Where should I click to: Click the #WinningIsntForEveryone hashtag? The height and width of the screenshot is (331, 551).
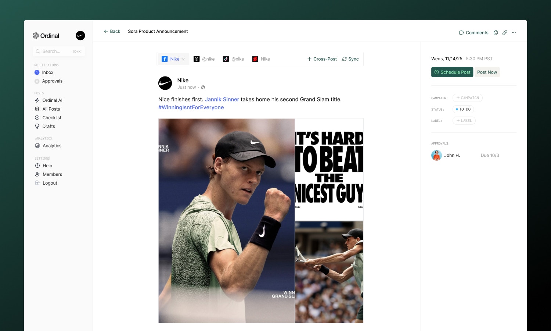pos(191,107)
